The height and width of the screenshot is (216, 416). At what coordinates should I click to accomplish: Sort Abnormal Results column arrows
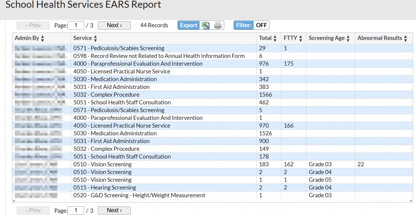coord(405,38)
